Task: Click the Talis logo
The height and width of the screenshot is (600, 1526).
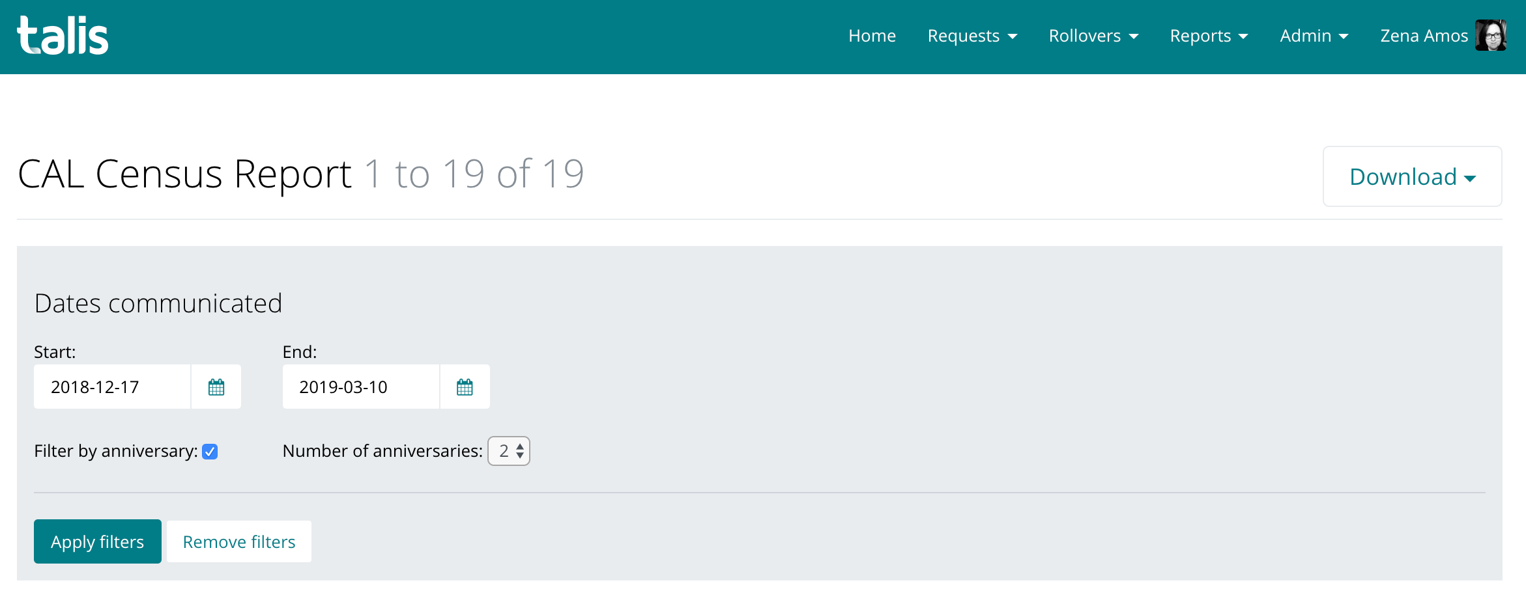Action: click(63, 36)
